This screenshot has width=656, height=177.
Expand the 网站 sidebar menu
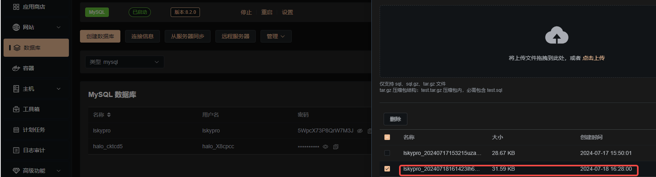click(x=36, y=27)
